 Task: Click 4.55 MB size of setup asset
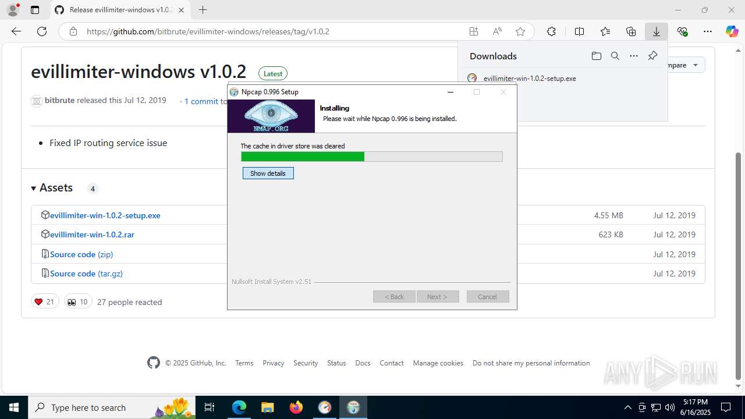coord(608,215)
